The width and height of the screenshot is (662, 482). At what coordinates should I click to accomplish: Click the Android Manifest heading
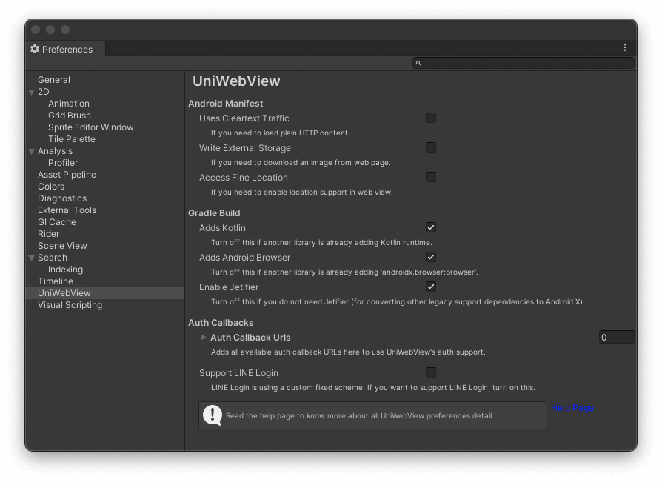225,104
